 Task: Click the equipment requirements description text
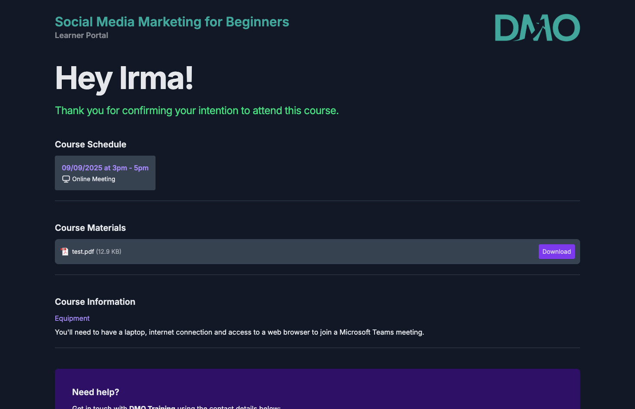[239, 332]
